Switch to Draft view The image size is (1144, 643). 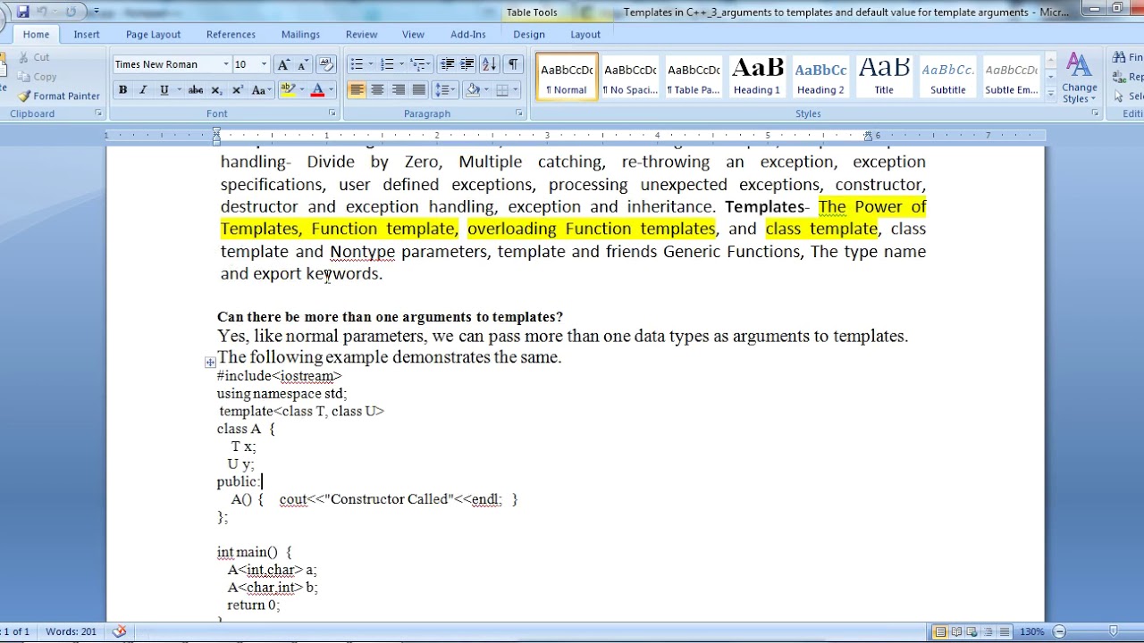click(1005, 631)
